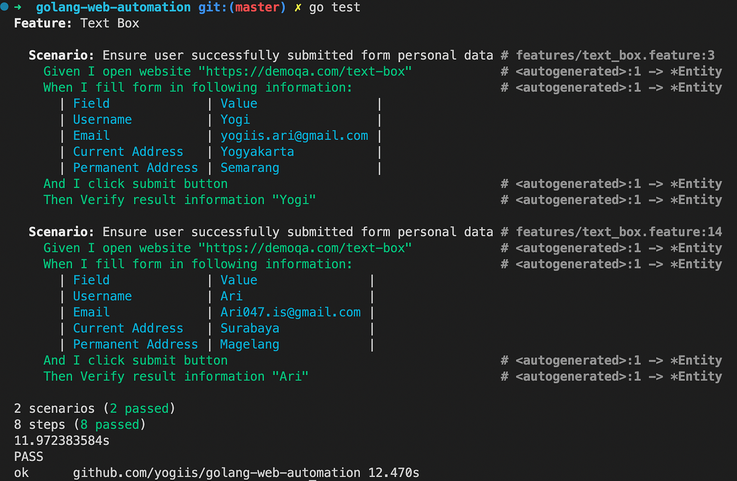Click the Magelang table value

pos(250,345)
